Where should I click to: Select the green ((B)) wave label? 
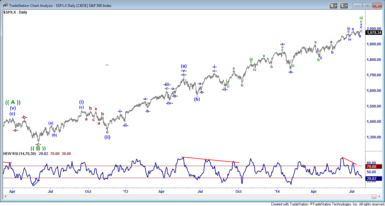point(38,148)
